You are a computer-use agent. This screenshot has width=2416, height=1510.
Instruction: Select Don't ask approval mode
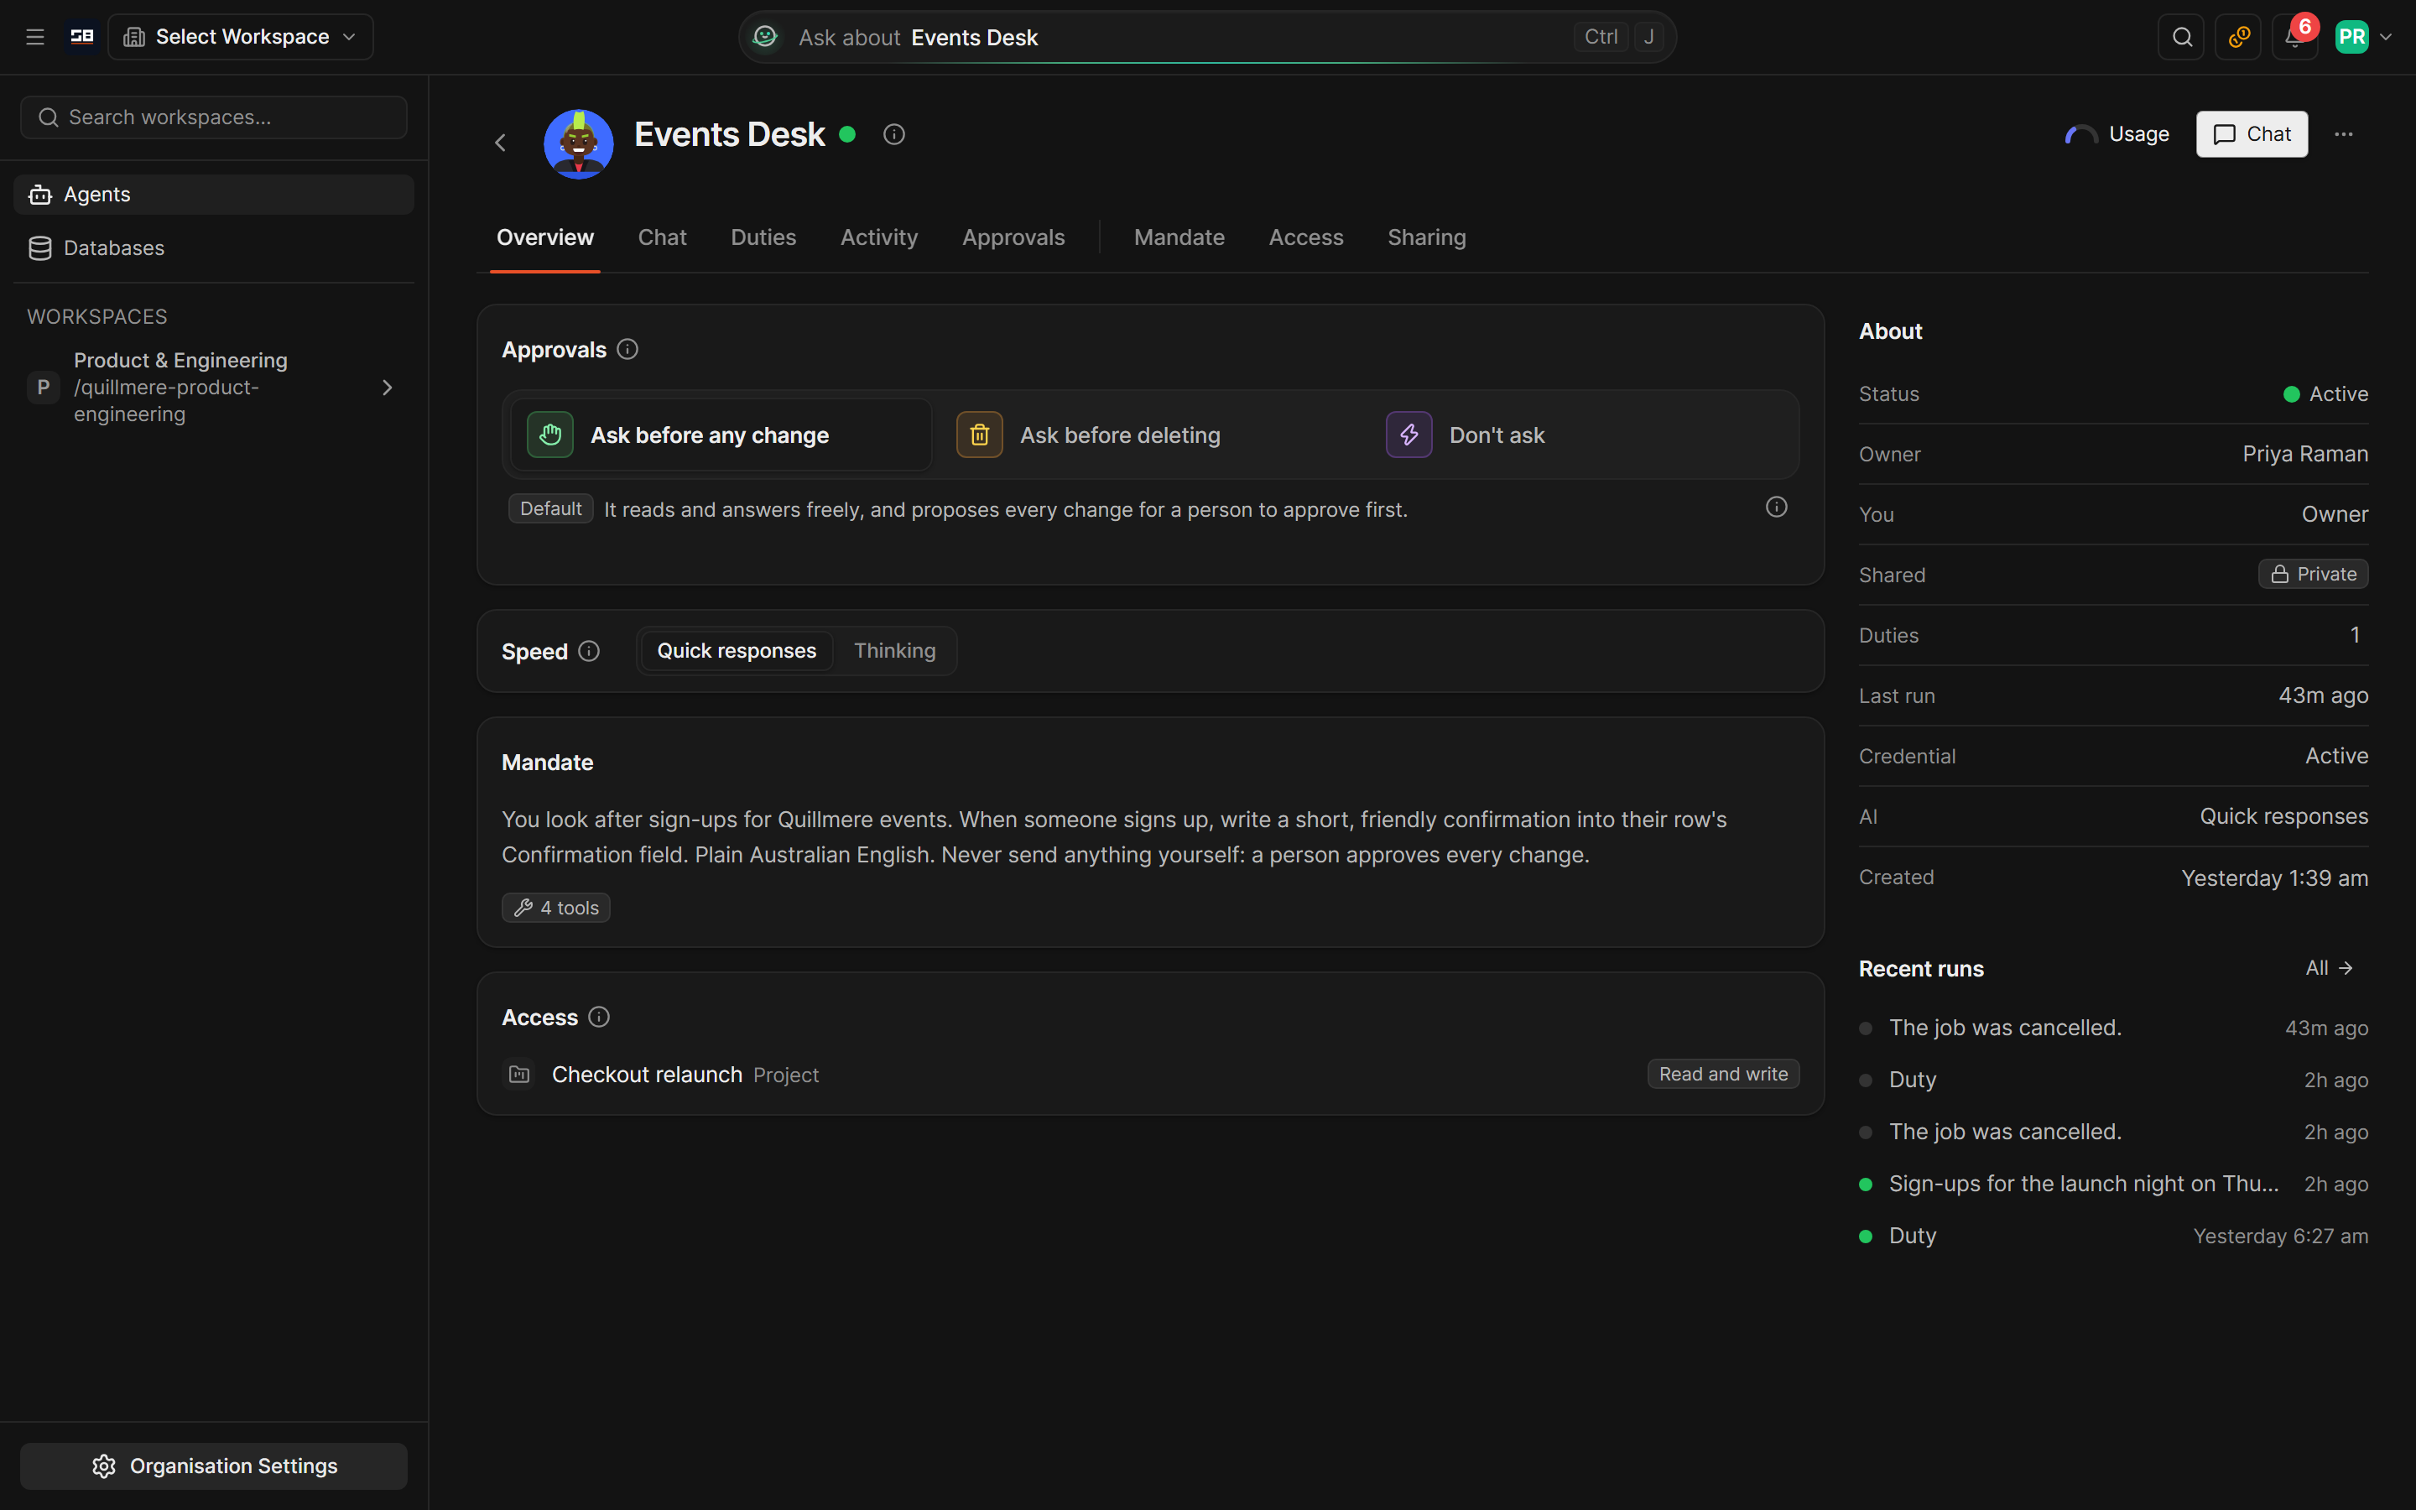[1580, 435]
